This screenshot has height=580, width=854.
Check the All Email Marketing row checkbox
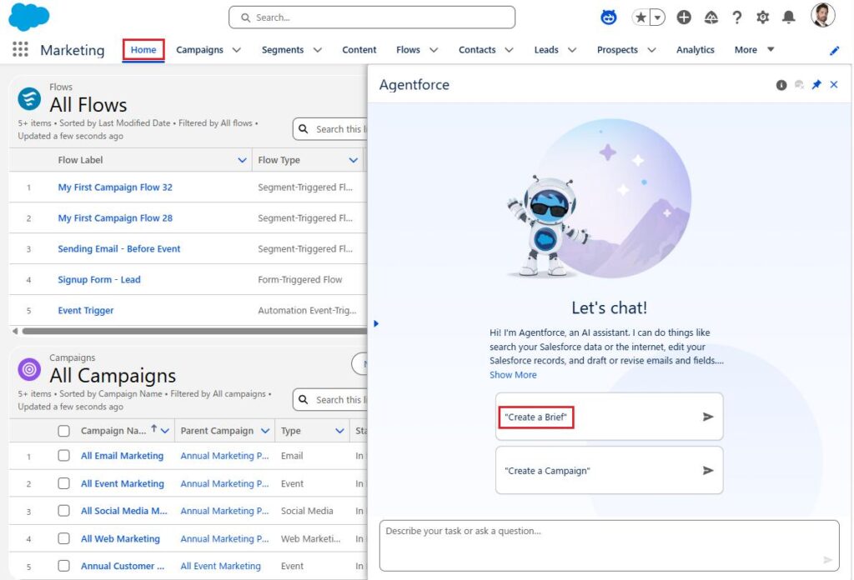tap(63, 455)
